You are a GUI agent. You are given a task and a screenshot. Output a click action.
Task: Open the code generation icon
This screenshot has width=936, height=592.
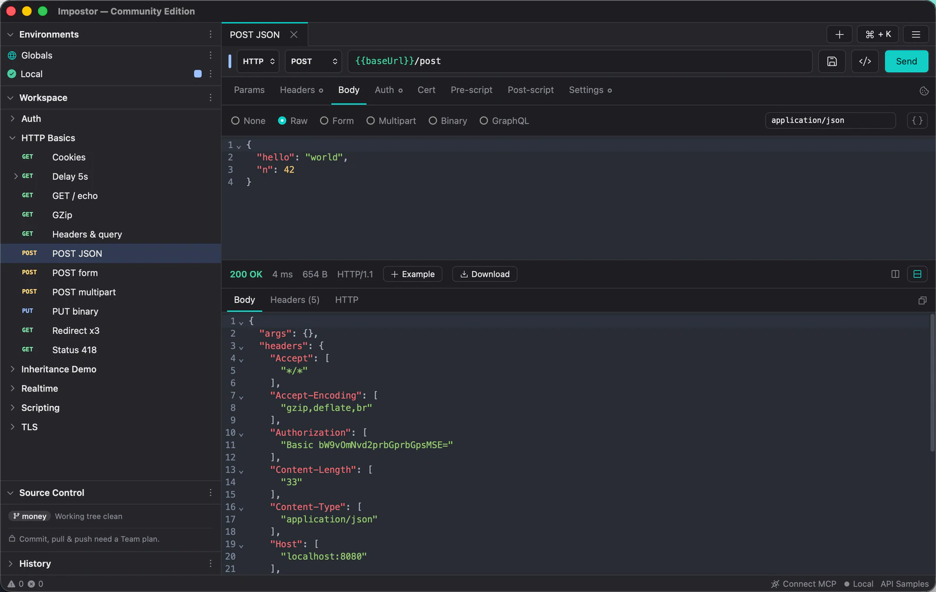(865, 61)
